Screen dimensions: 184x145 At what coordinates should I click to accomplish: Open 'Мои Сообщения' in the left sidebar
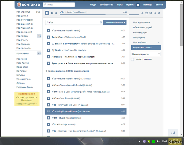point(24,32)
